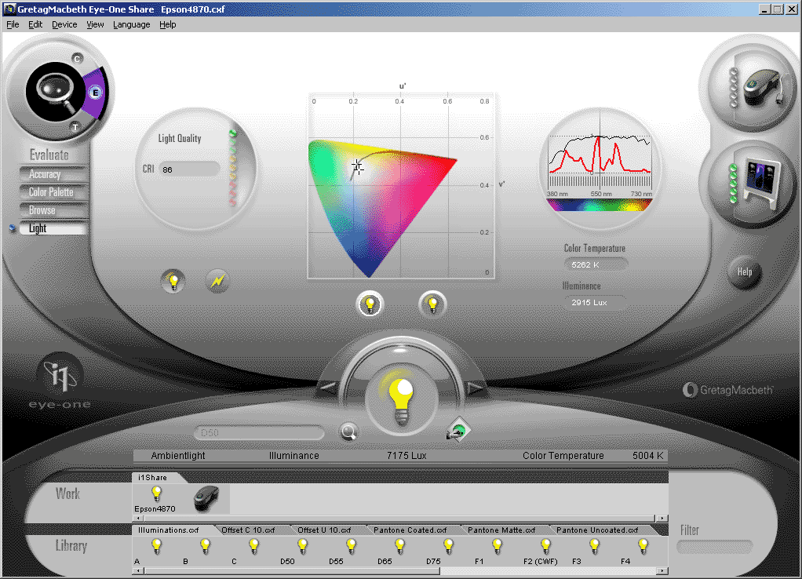Click the green measure icon near bulb
The height and width of the screenshot is (579, 802).
(x=458, y=431)
